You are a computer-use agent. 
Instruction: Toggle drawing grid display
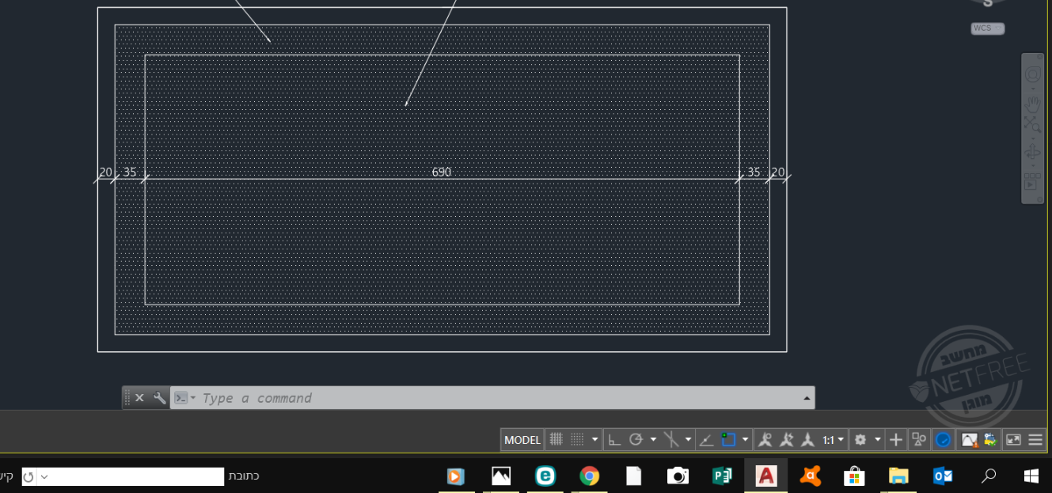point(556,440)
